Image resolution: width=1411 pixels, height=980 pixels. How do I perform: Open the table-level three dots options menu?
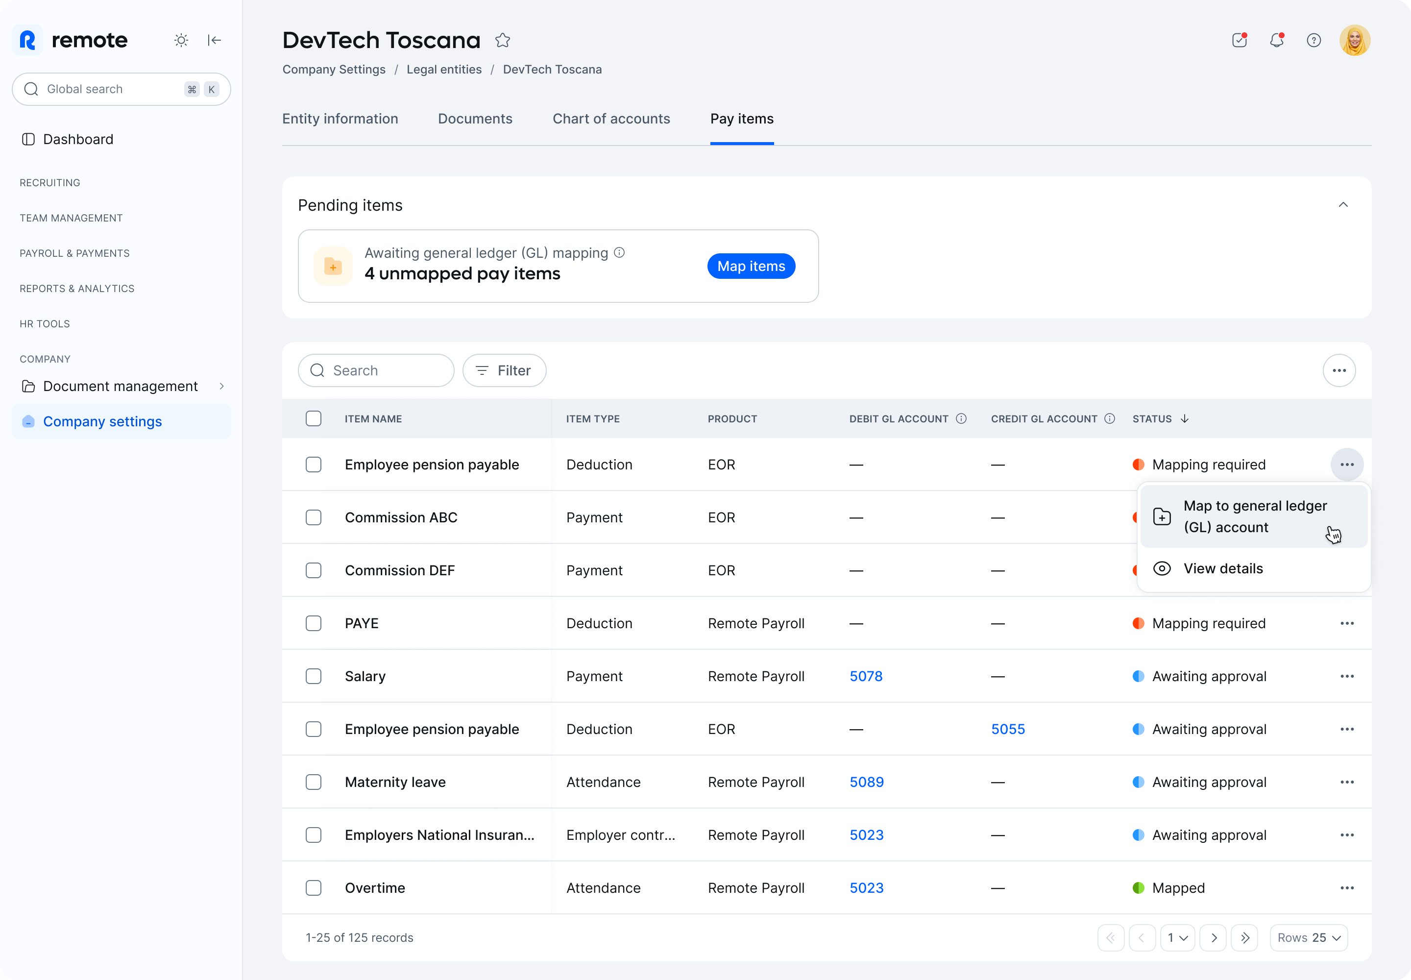(x=1338, y=371)
